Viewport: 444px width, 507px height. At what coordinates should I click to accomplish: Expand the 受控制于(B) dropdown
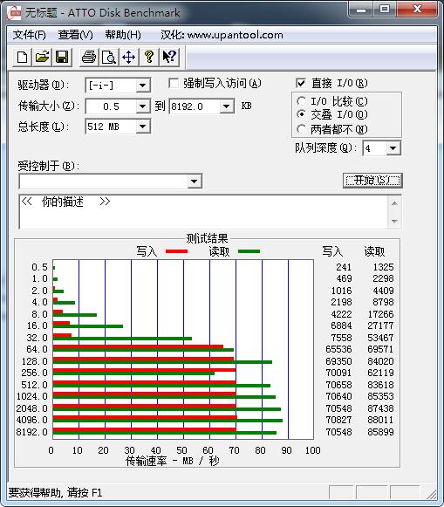point(194,182)
